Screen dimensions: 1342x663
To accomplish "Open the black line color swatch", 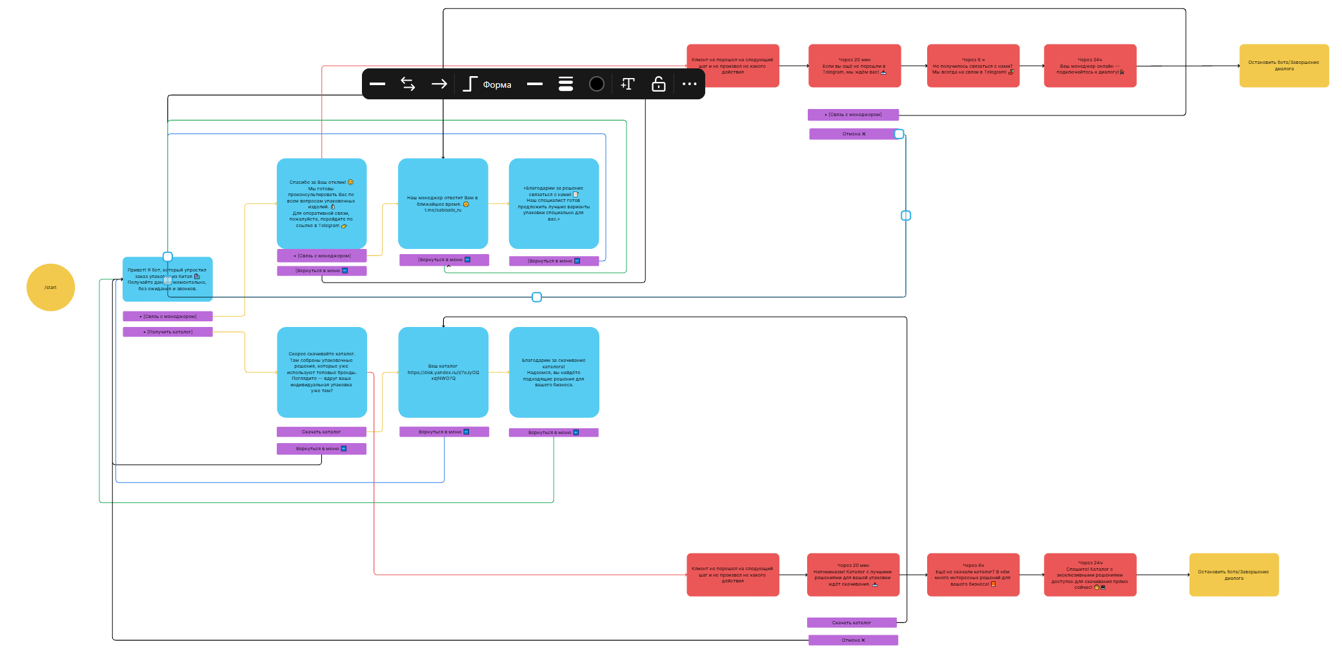I will [597, 84].
